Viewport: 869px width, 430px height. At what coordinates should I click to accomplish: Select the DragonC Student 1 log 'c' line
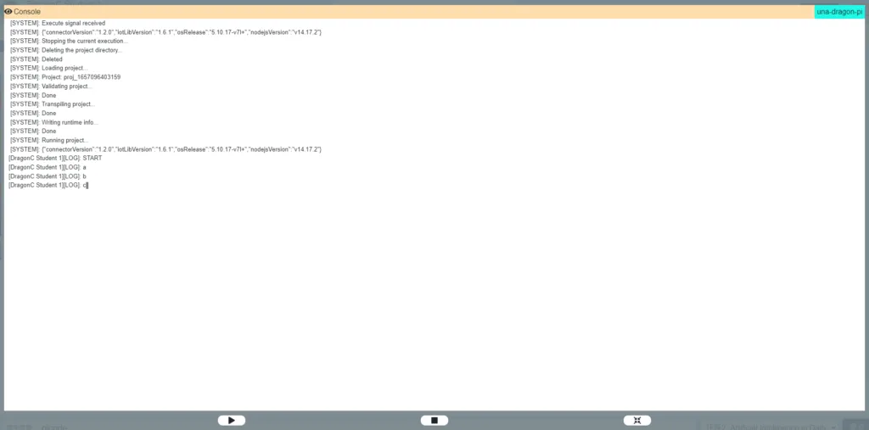(48, 185)
